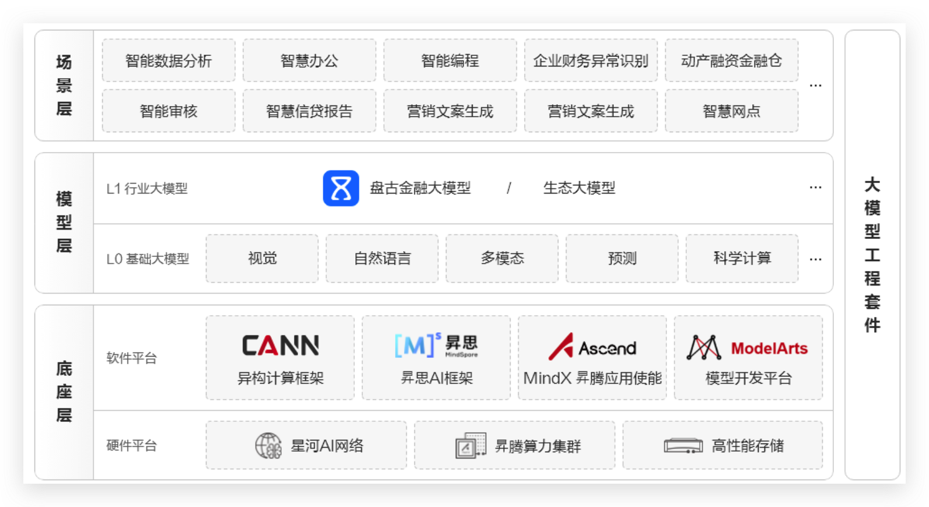This screenshot has width=929, height=507.
Task: Click the Ascend logo
Action: (592, 347)
